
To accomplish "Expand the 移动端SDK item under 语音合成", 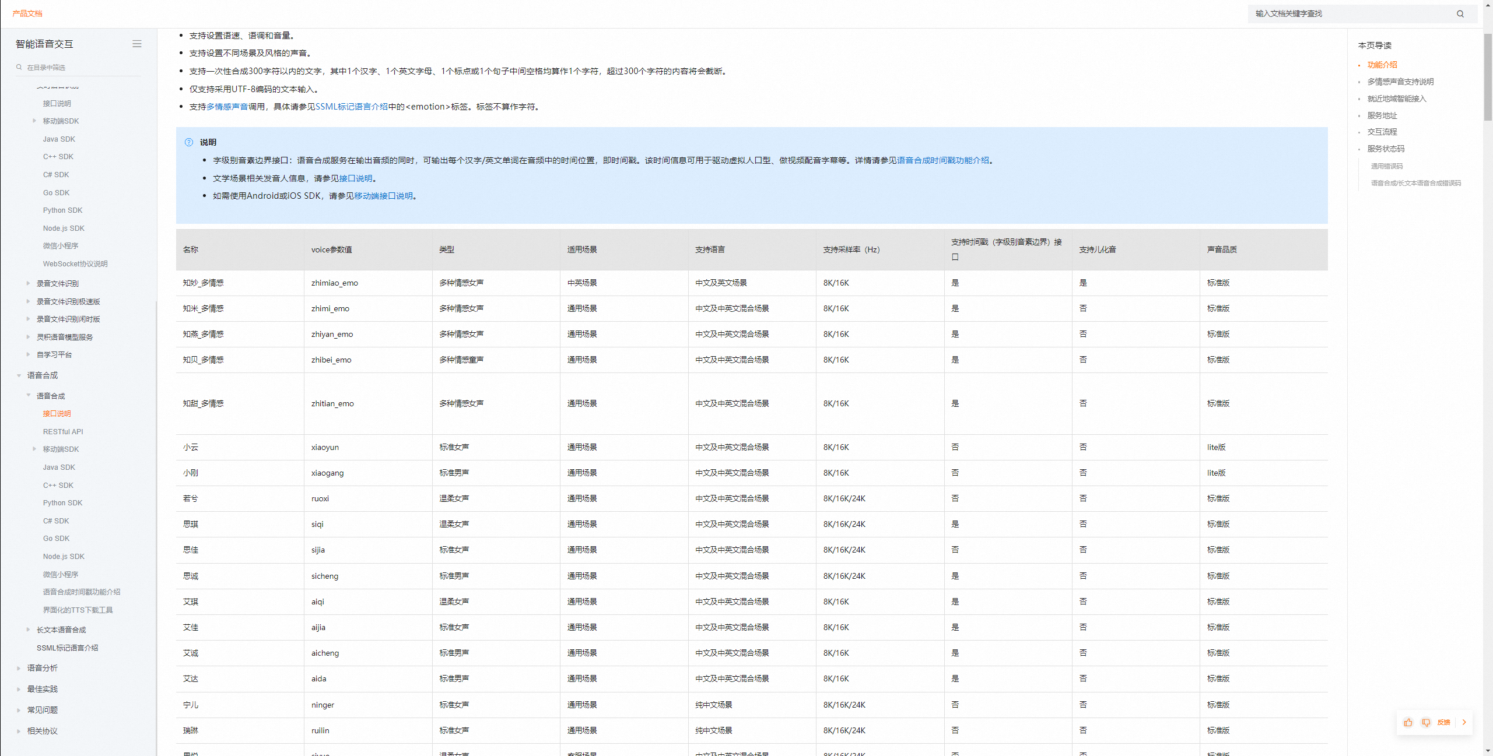I will (x=34, y=449).
